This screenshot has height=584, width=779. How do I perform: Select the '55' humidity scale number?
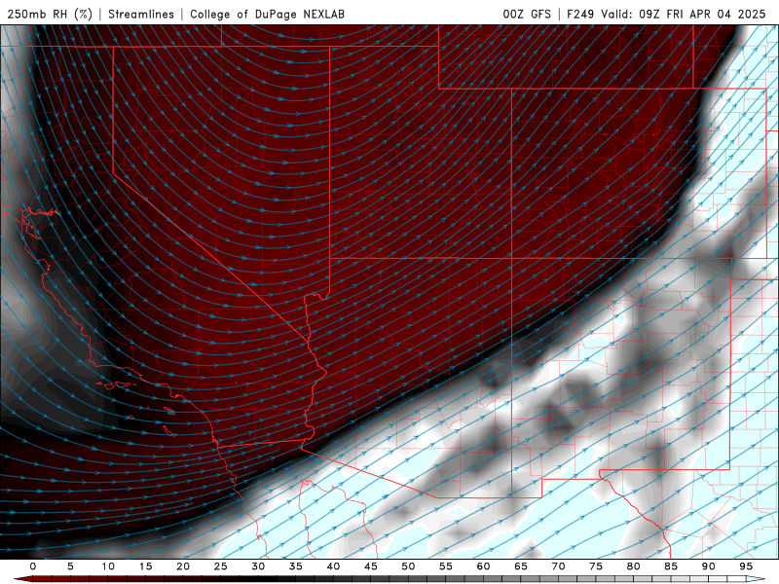[445, 566]
